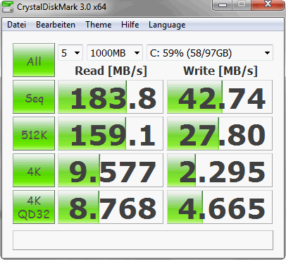The image size is (286, 260).
Task: Select the 4K QD32 write result 4.665
Action: [220, 207]
